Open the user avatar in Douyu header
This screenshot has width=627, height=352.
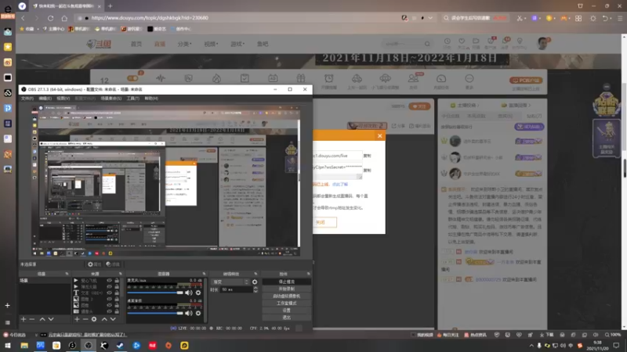tap(542, 43)
